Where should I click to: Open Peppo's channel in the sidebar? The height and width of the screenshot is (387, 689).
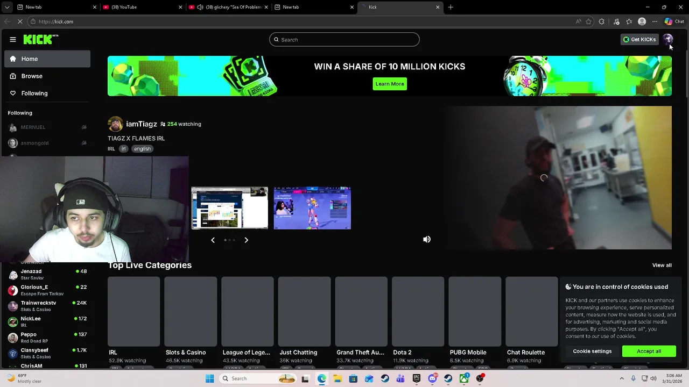coord(47,338)
